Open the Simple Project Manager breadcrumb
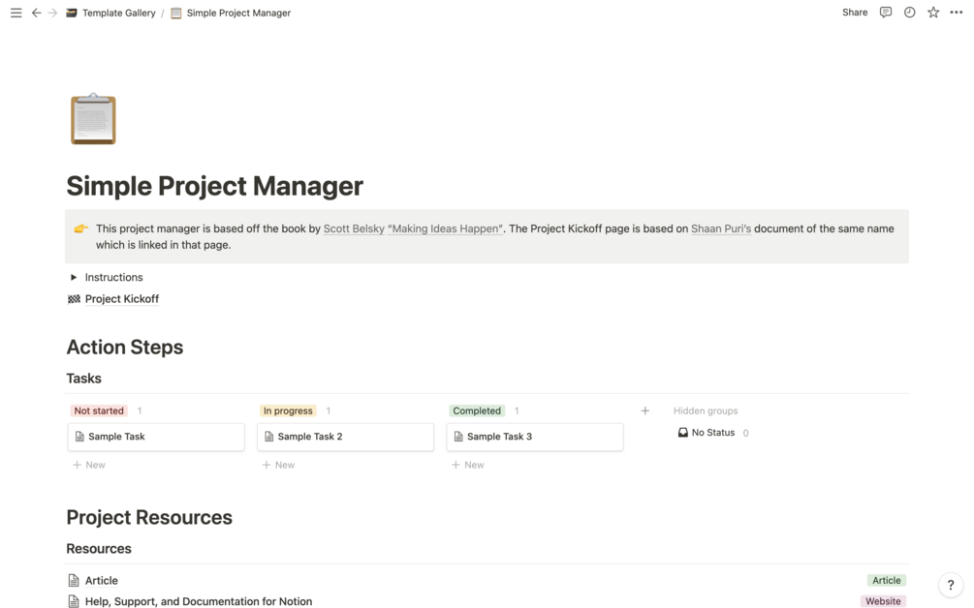974x608 pixels. coord(237,13)
